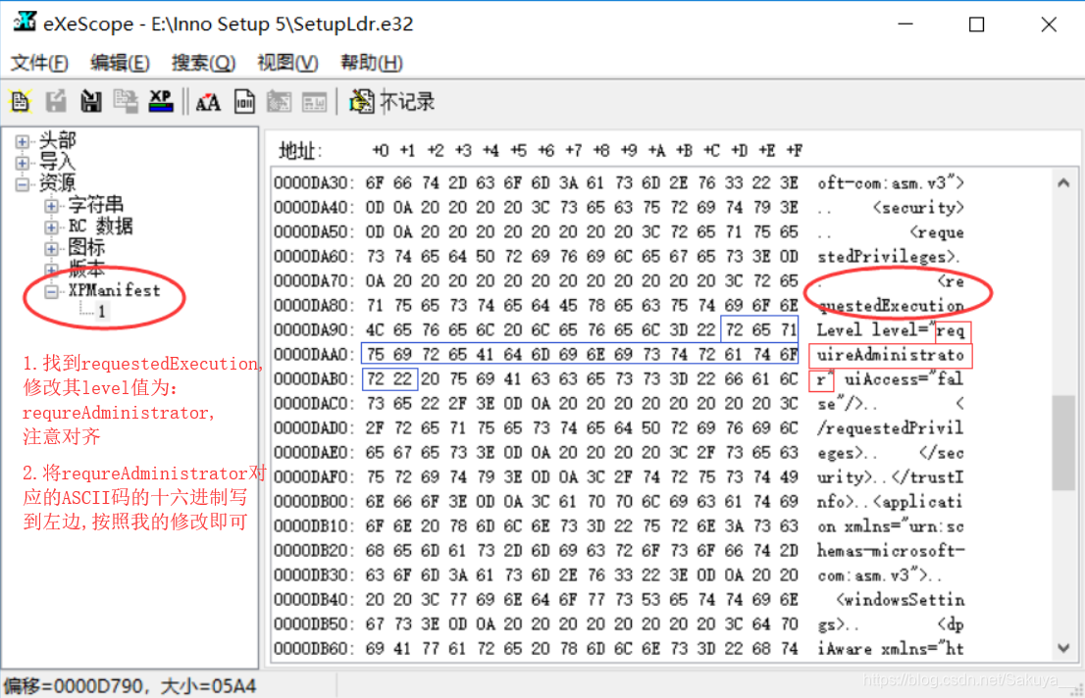Click address 0000DAB0 in hex view

[x=314, y=379]
